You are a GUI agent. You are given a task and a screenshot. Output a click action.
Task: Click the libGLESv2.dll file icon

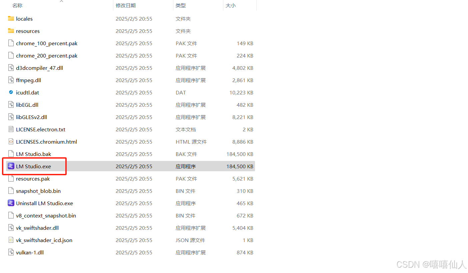(x=11, y=117)
